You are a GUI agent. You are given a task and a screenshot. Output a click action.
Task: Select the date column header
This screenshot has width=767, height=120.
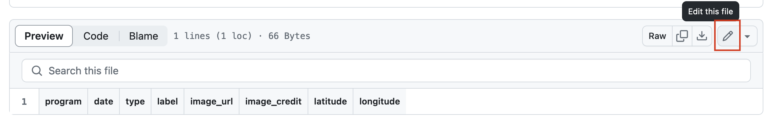[104, 101]
